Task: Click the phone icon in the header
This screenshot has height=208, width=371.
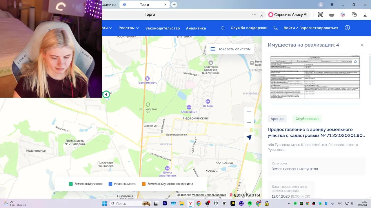Action: click(275, 28)
